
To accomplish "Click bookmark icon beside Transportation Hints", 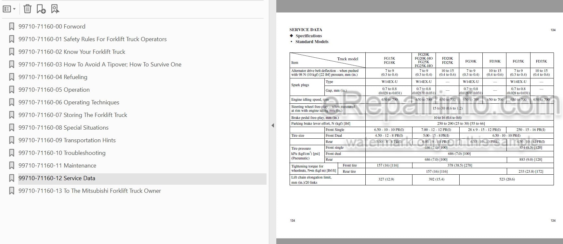I will [12, 140].
